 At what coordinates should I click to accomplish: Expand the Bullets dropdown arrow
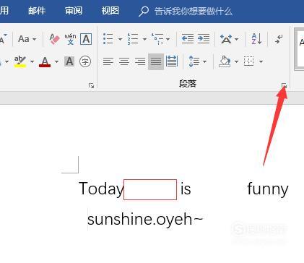point(120,39)
